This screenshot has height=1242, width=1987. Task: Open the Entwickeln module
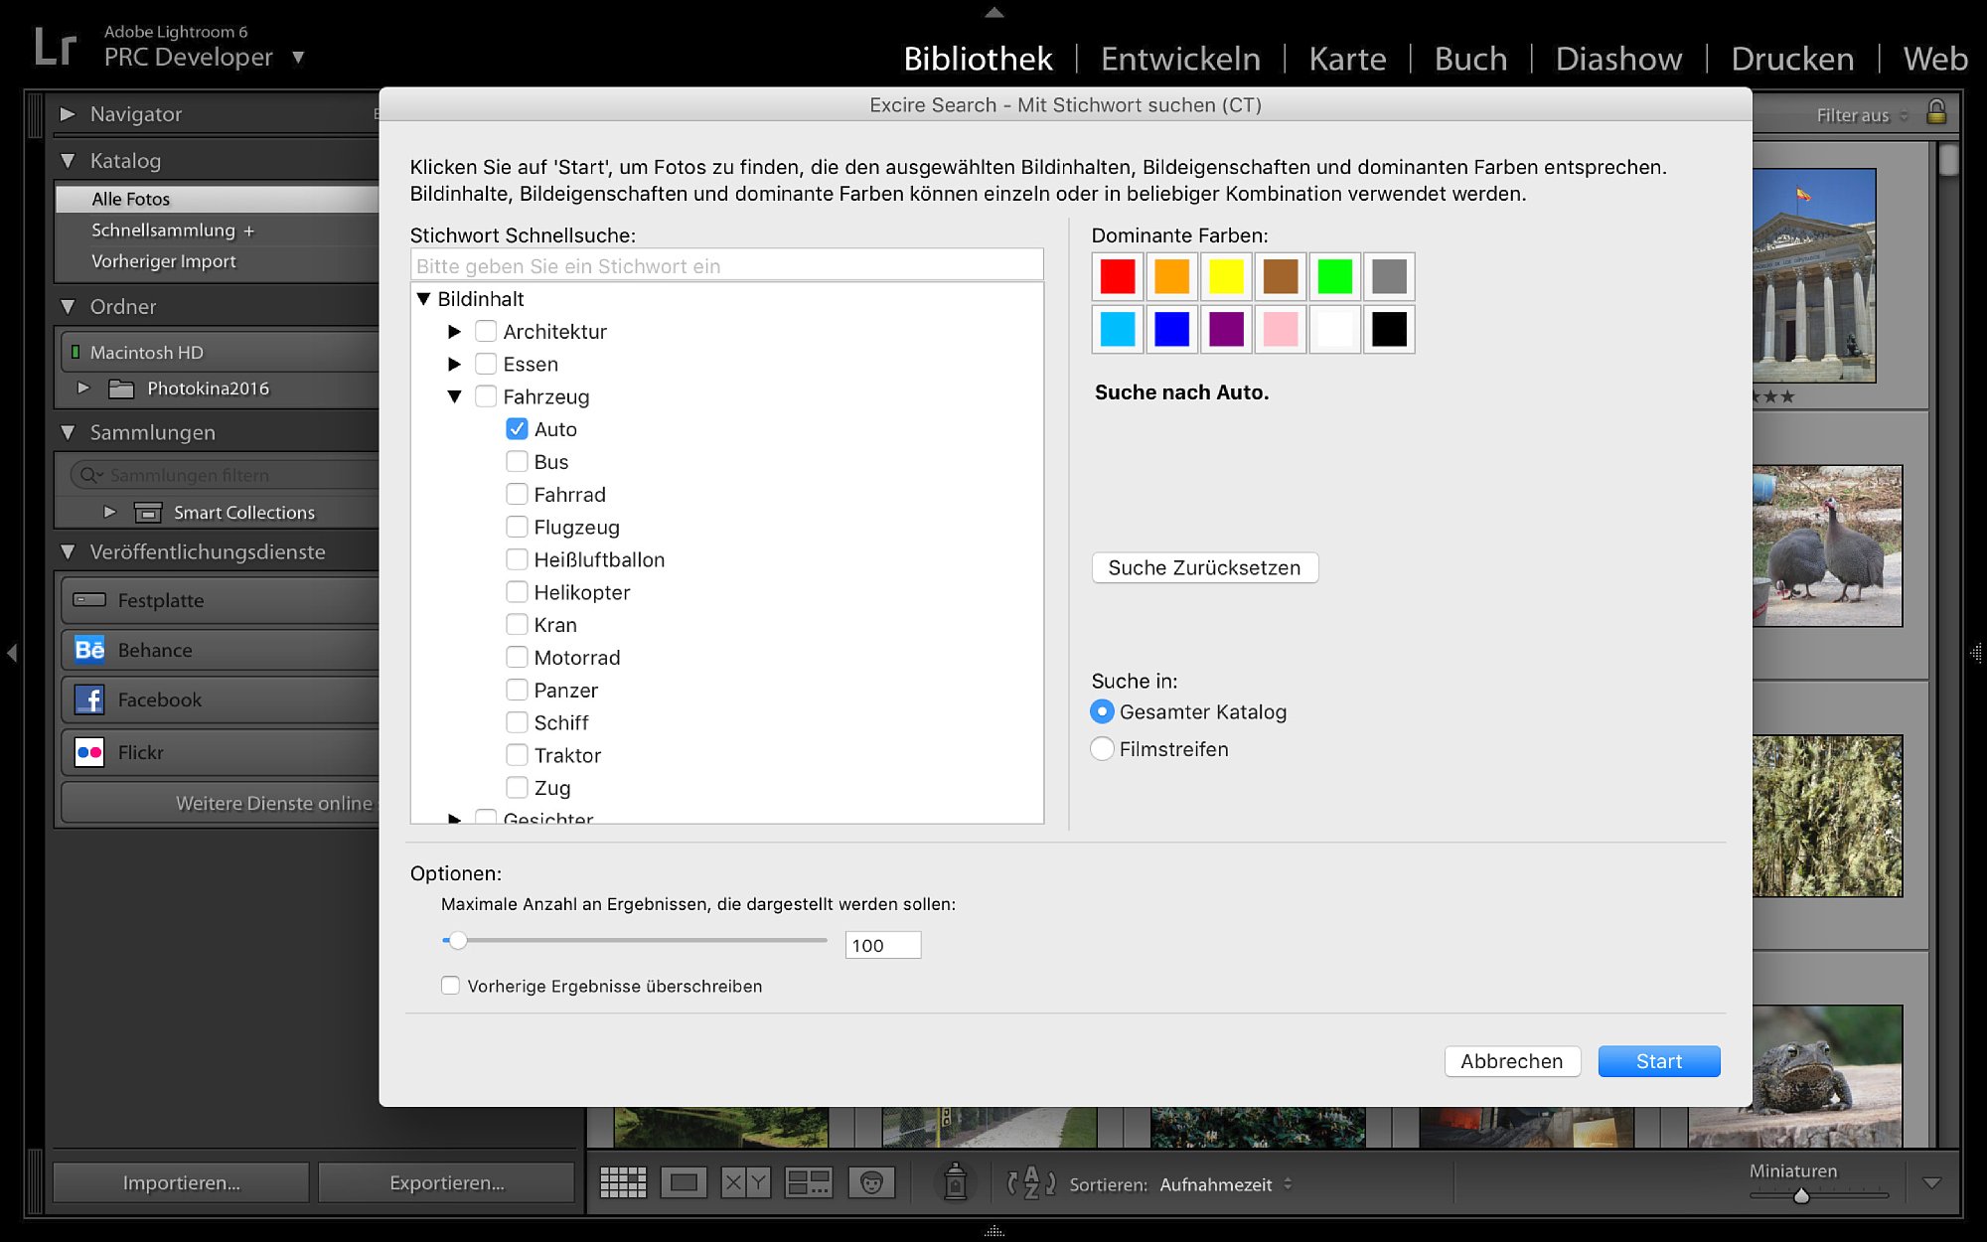(x=1180, y=59)
